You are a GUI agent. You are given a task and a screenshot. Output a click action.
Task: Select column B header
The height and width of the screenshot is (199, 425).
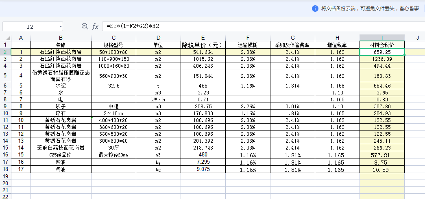pyautogui.click(x=61, y=38)
